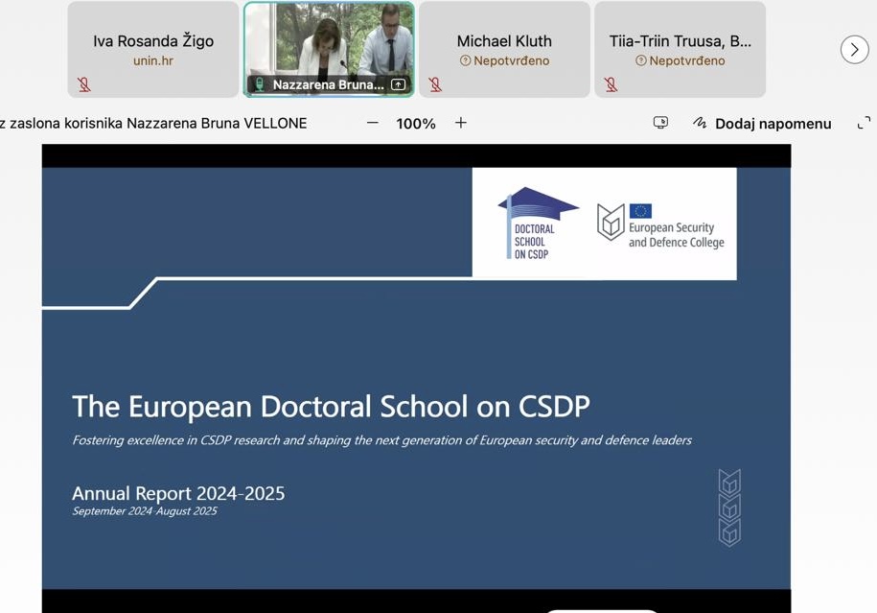Screen dimensions: 877x613
Task: Select Iva Rosanda Žigo participant tile
Action: point(153,49)
